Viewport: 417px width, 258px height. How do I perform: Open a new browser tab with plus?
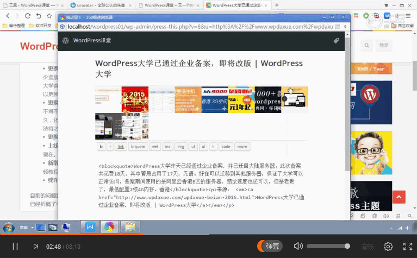point(277,5)
